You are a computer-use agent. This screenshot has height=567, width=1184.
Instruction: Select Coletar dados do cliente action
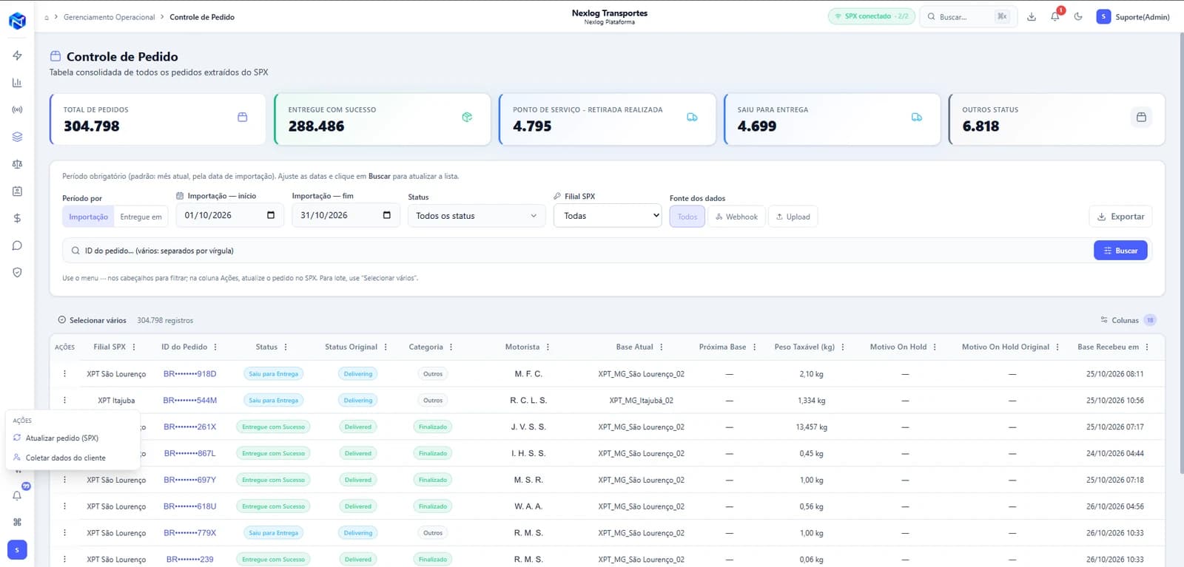[73, 458]
